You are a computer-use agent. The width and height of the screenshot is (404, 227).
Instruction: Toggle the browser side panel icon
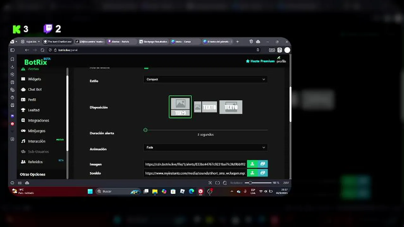coord(12,50)
